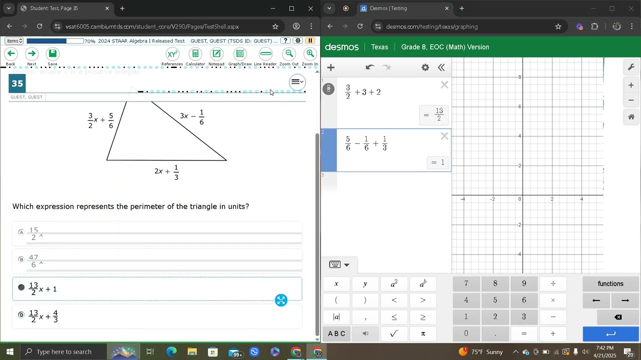Pause the test with pause icon

(x=310, y=41)
